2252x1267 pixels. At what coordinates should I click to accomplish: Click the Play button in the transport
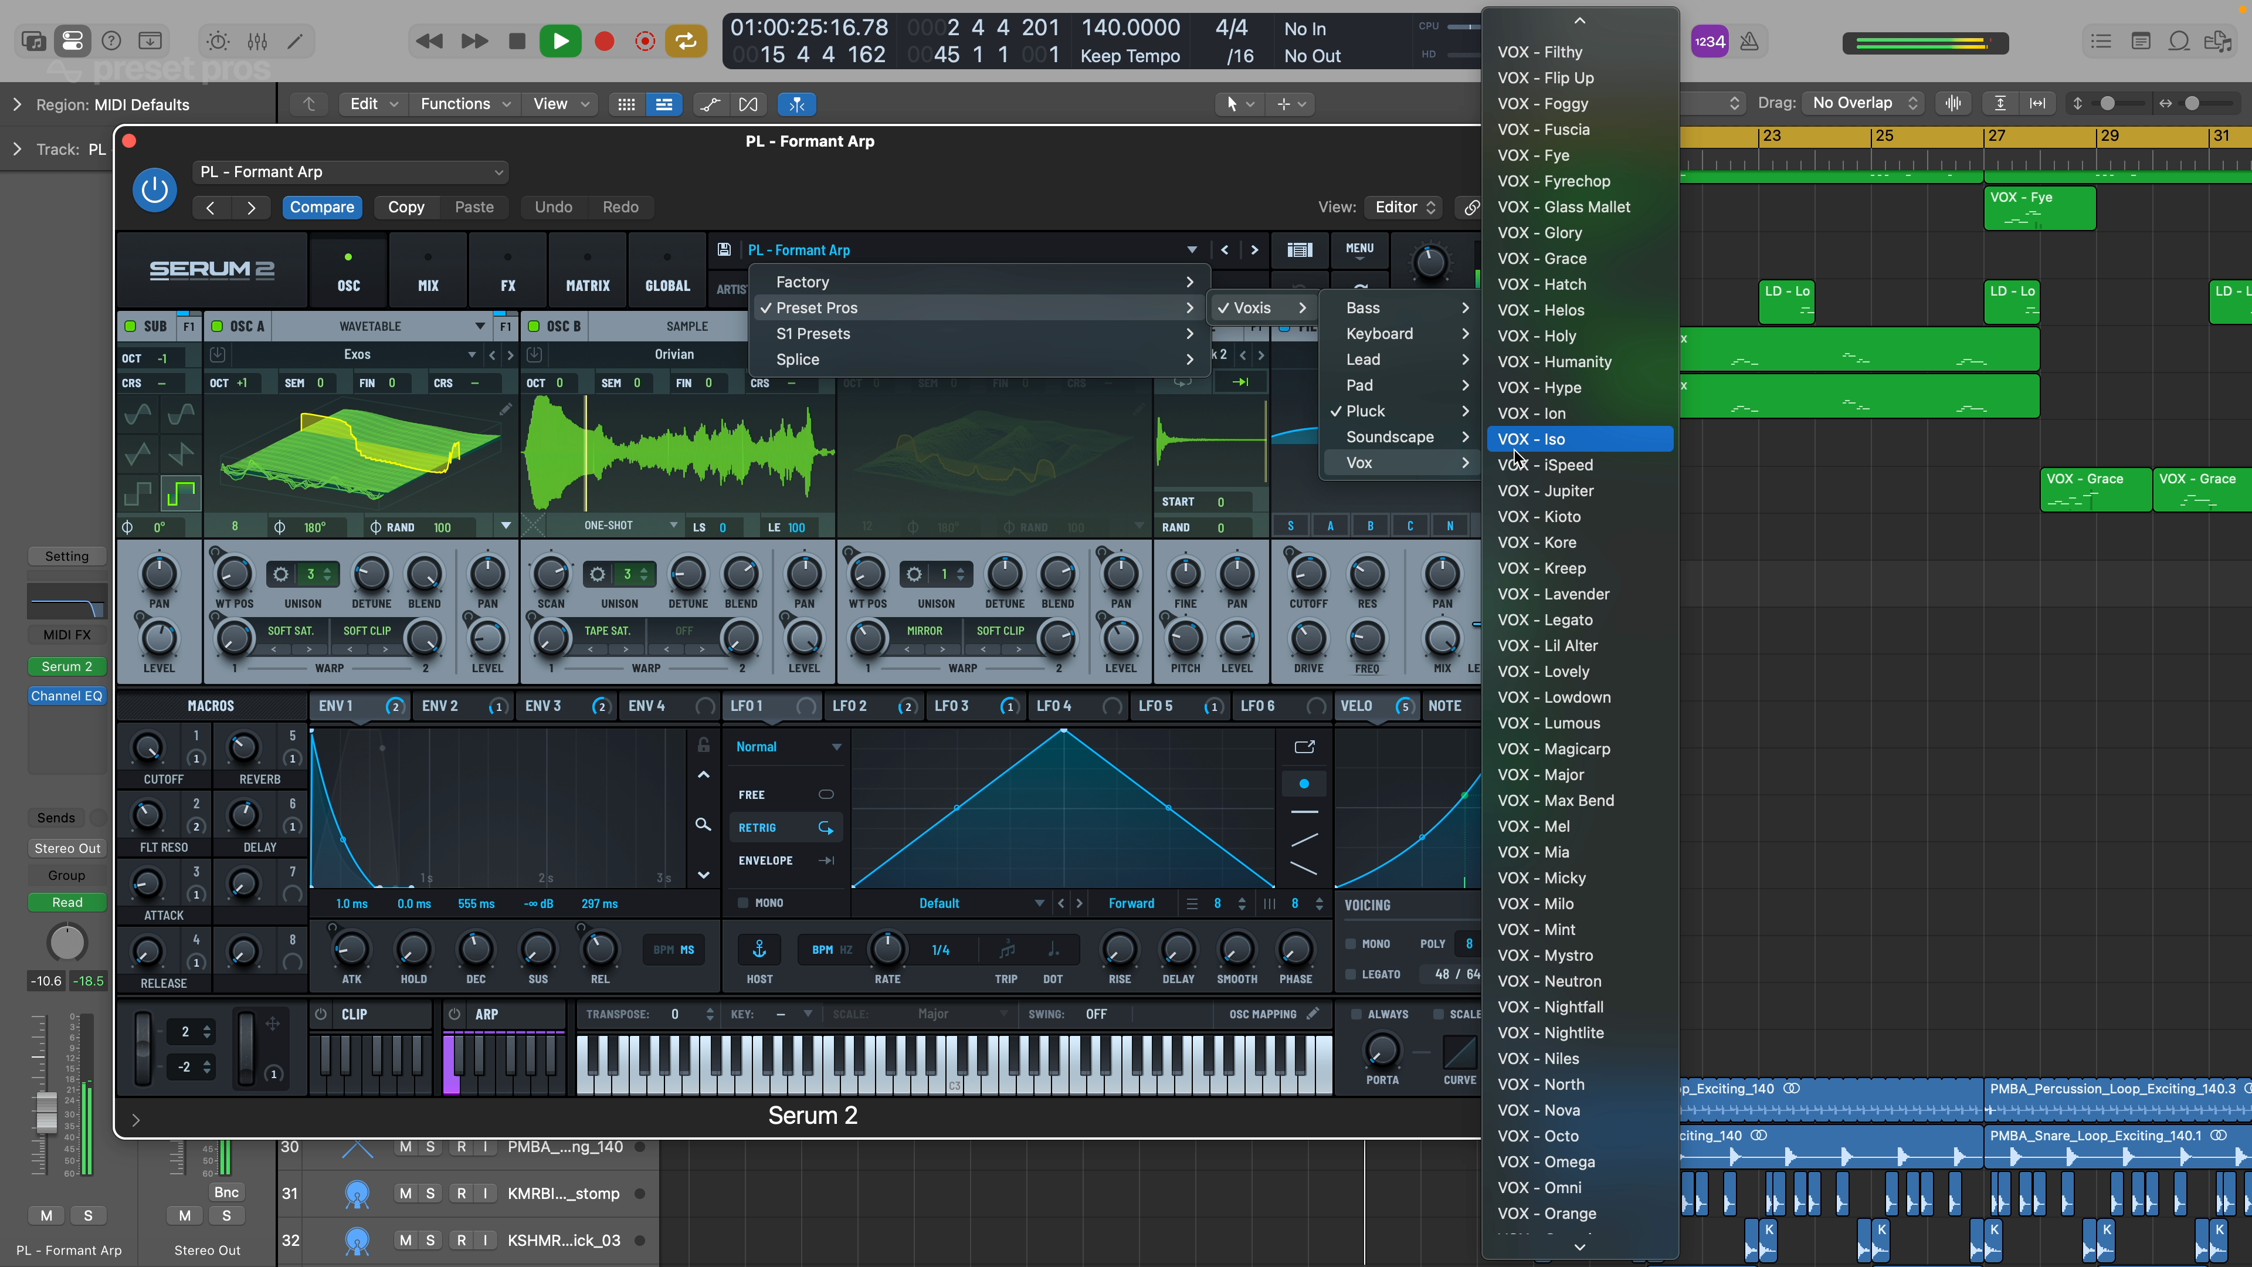tap(559, 41)
